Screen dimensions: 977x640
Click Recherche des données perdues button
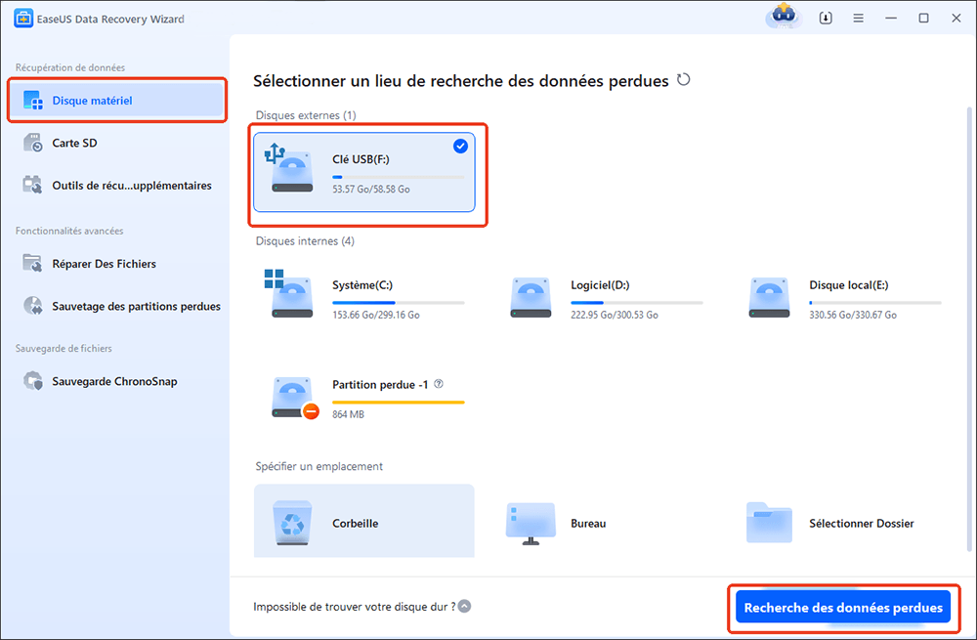tap(842, 608)
